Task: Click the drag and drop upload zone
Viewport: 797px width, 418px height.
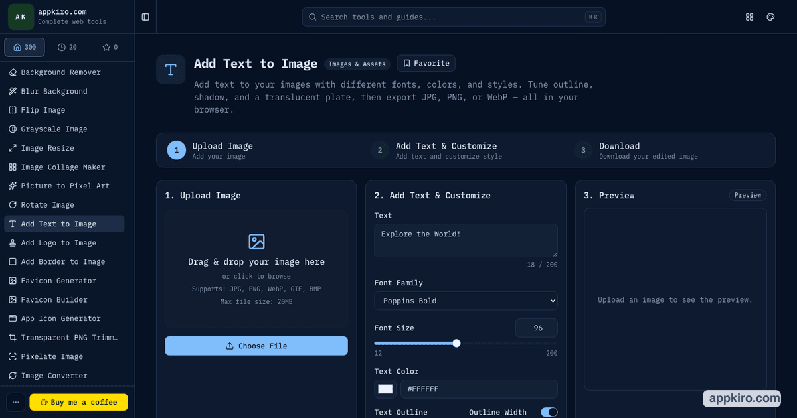Action: [x=256, y=269]
